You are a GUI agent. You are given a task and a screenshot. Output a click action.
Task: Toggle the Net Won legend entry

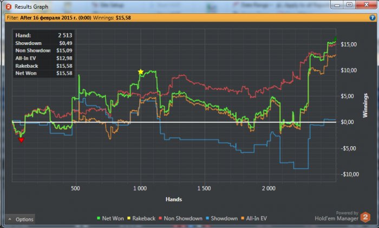pyautogui.click(x=110, y=218)
